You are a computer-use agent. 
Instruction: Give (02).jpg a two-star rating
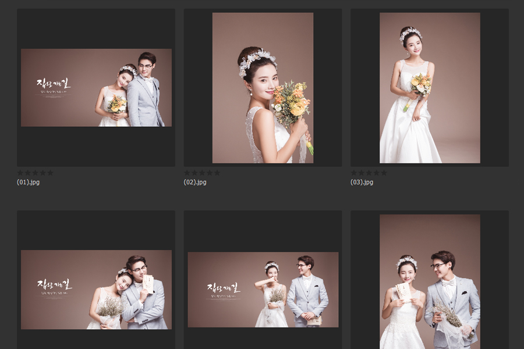pos(194,173)
